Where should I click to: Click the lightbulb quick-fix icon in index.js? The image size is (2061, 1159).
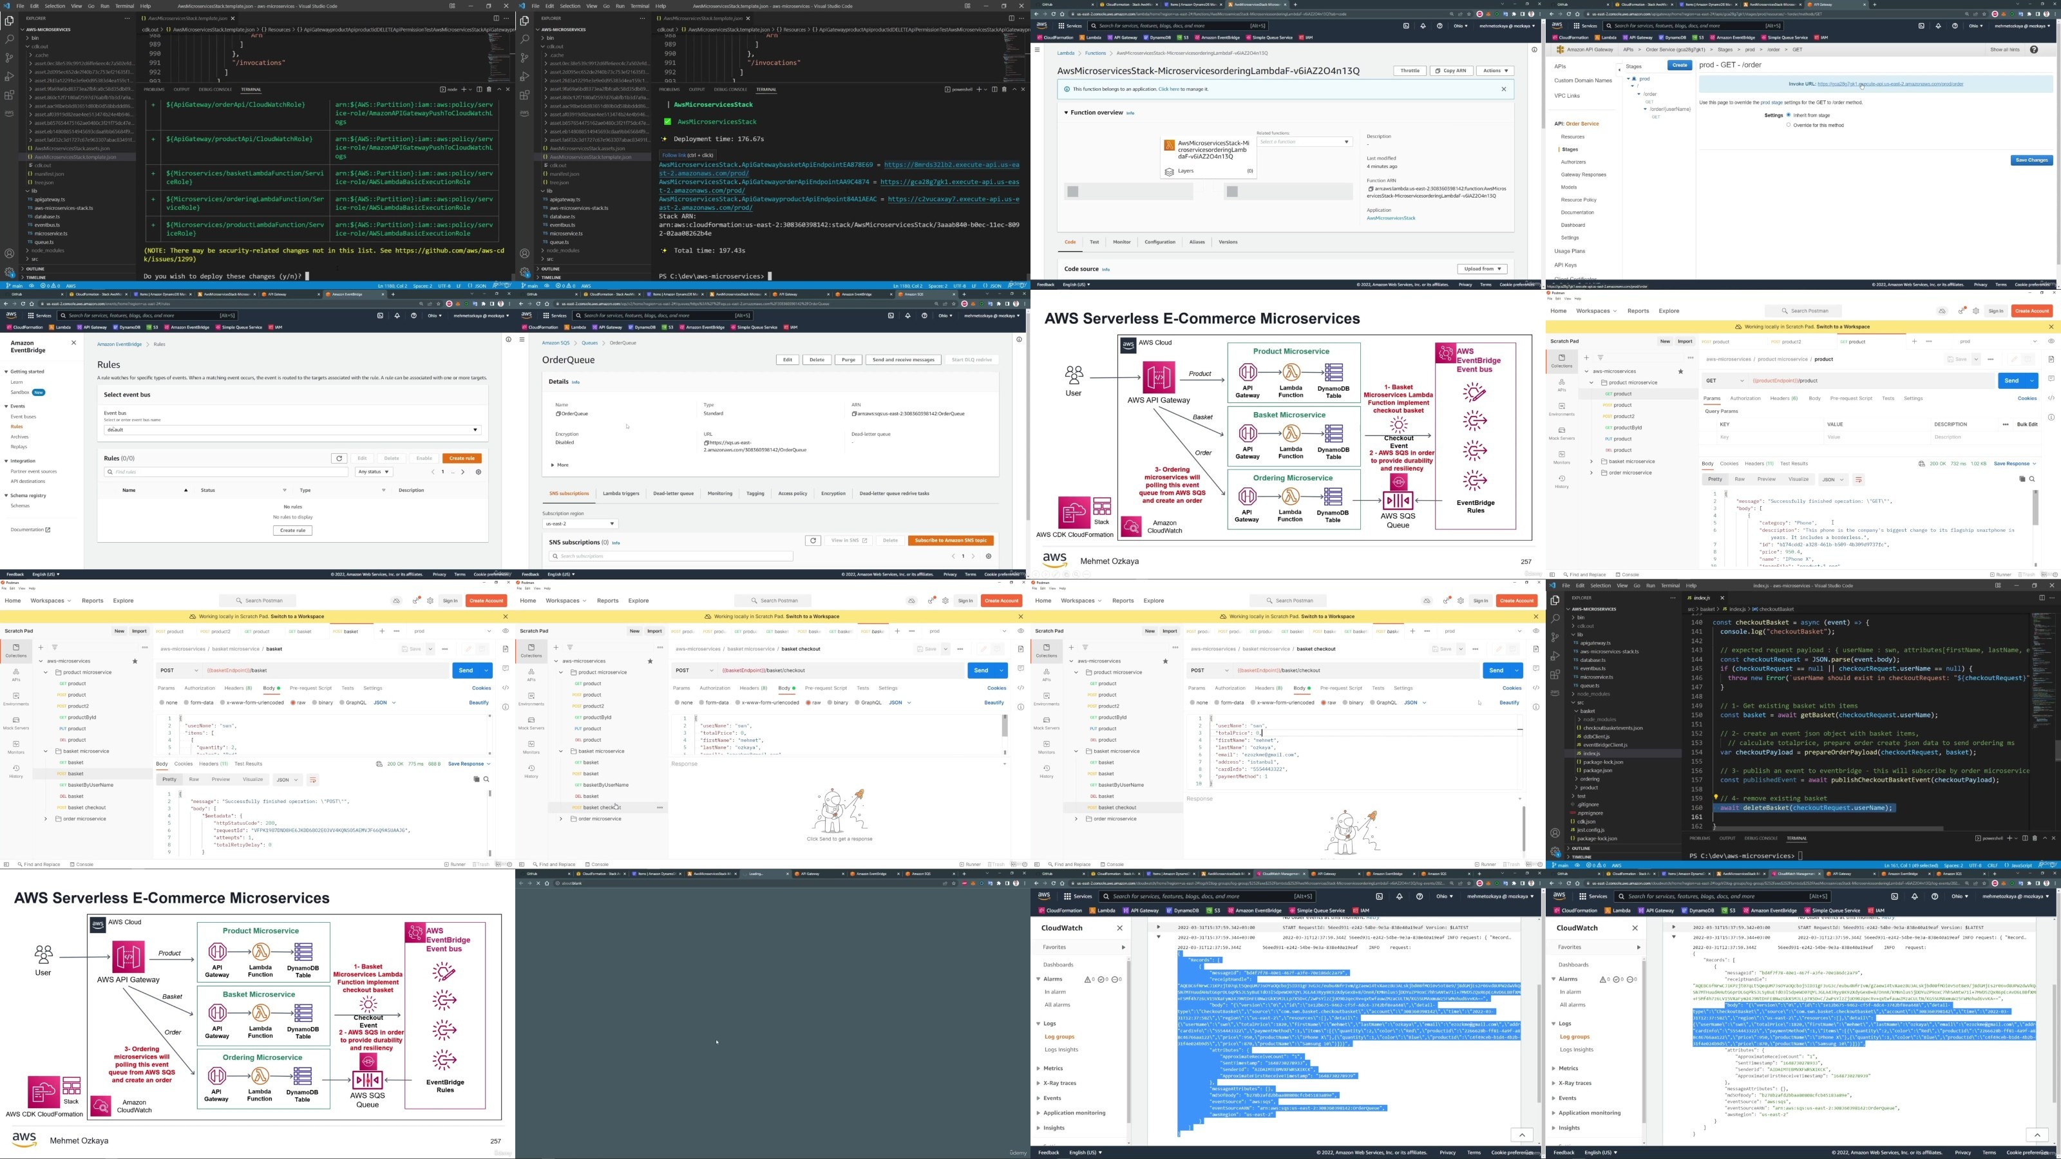point(1715,798)
